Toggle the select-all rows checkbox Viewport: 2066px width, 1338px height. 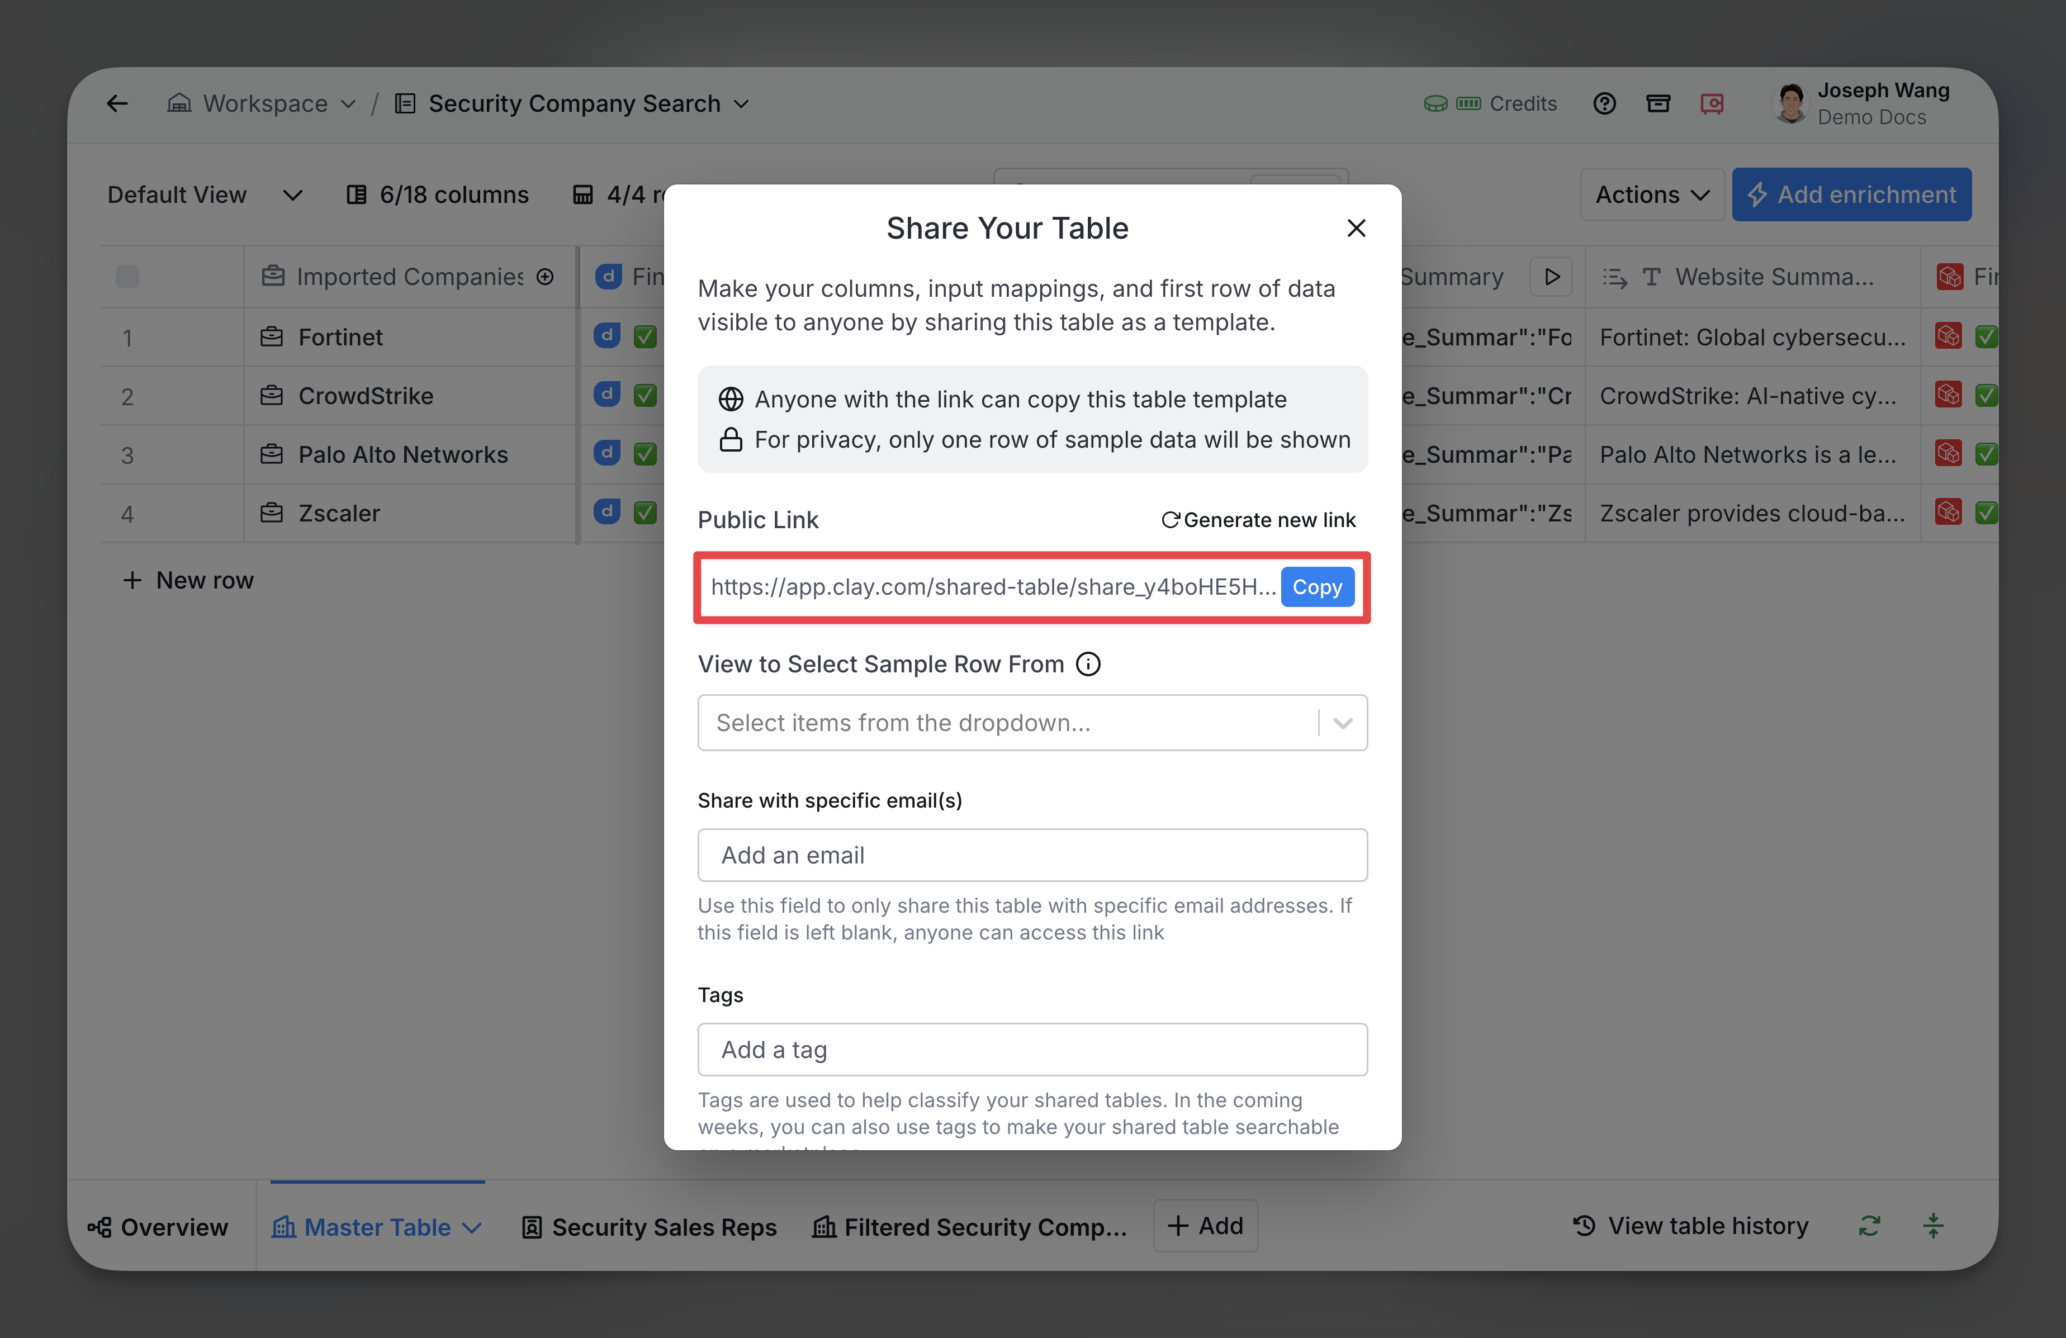pyautogui.click(x=127, y=277)
